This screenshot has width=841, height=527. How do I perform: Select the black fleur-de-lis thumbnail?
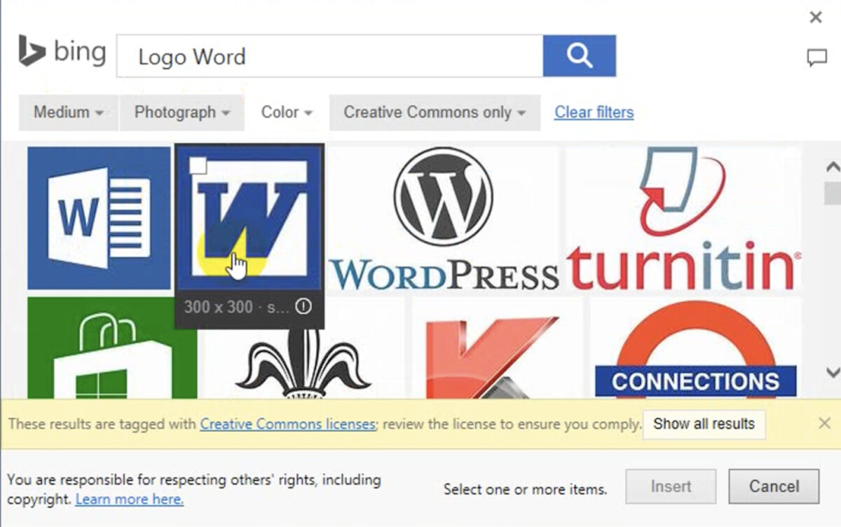[303, 356]
